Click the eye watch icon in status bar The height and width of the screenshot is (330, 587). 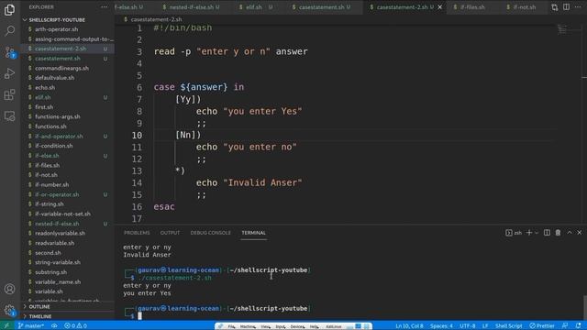pyautogui.click(x=54, y=326)
